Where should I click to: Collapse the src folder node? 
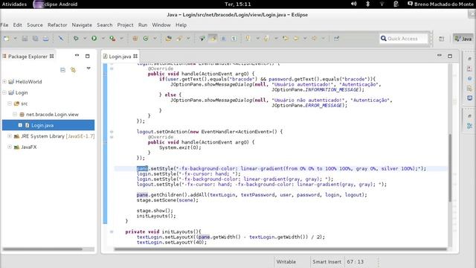(x=10, y=103)
